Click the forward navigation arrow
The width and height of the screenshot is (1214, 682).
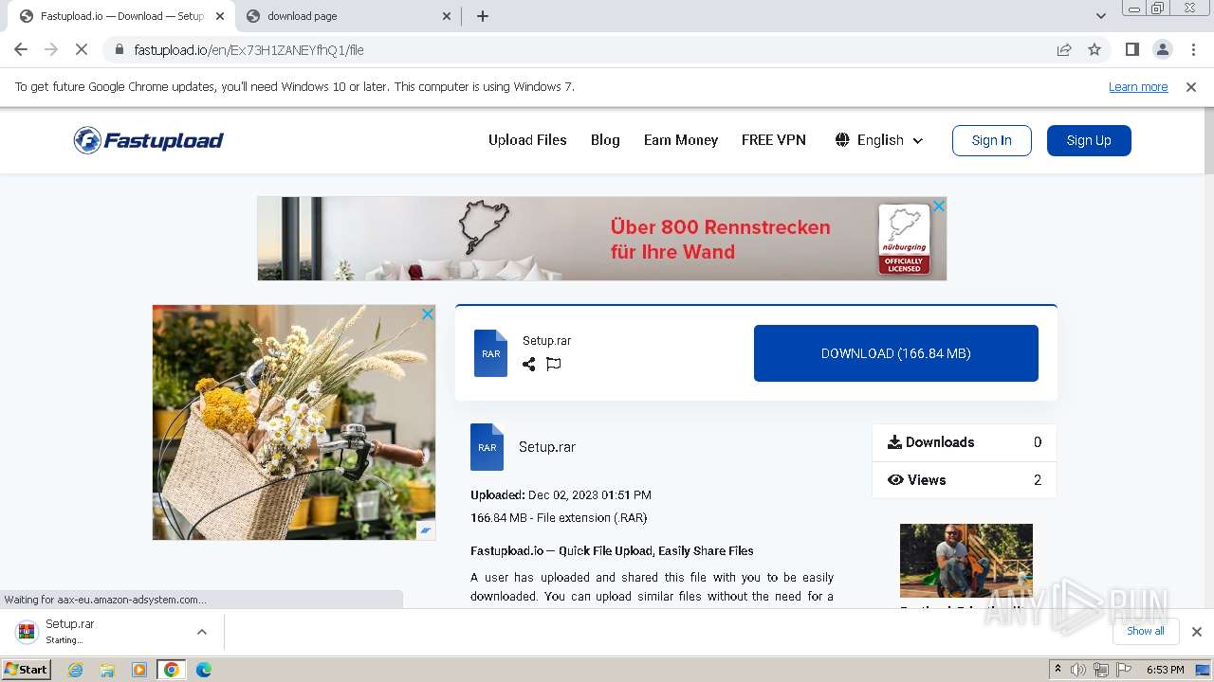pyautogui.click(x=51, y=49)
